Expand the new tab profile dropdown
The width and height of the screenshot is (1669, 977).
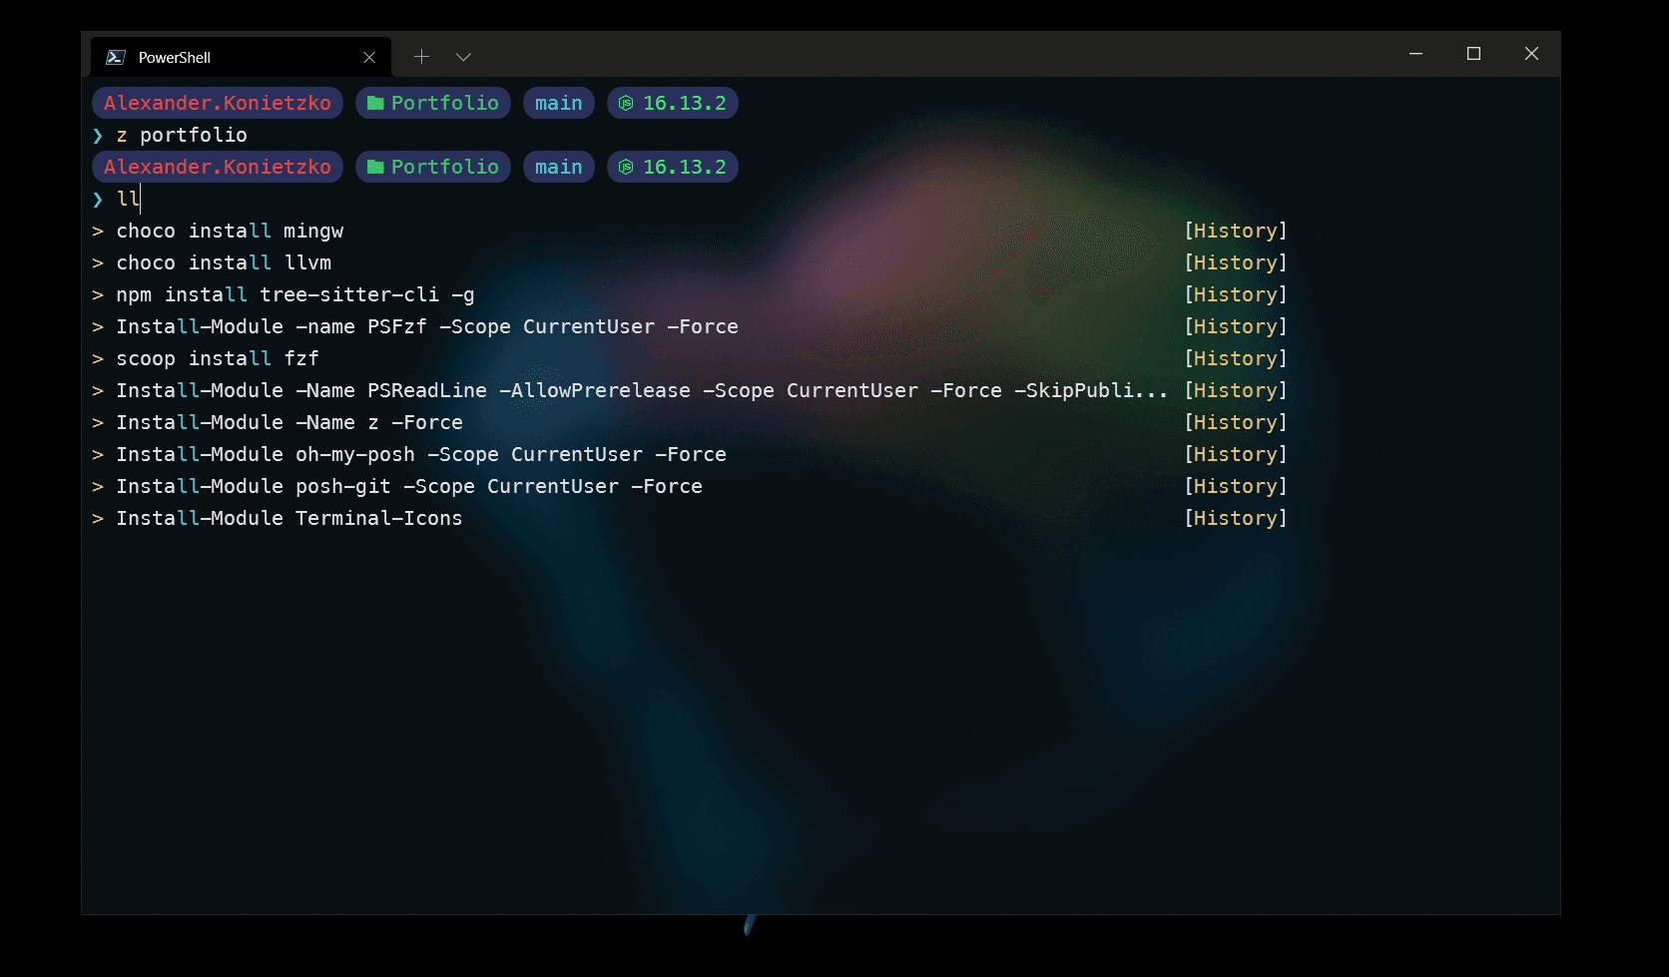(x=463, y=57)
